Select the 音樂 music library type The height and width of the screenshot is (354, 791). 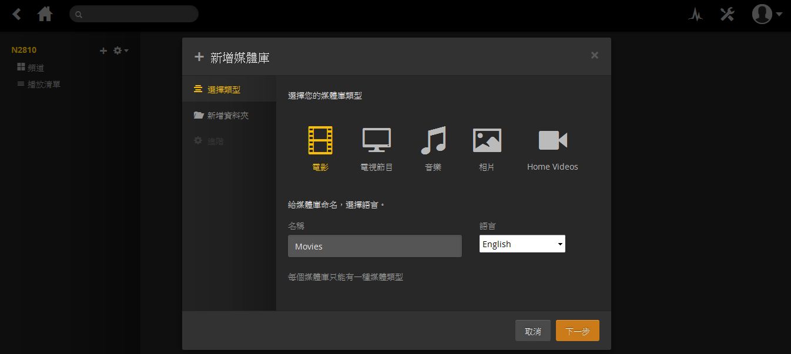tap(433, 149)
